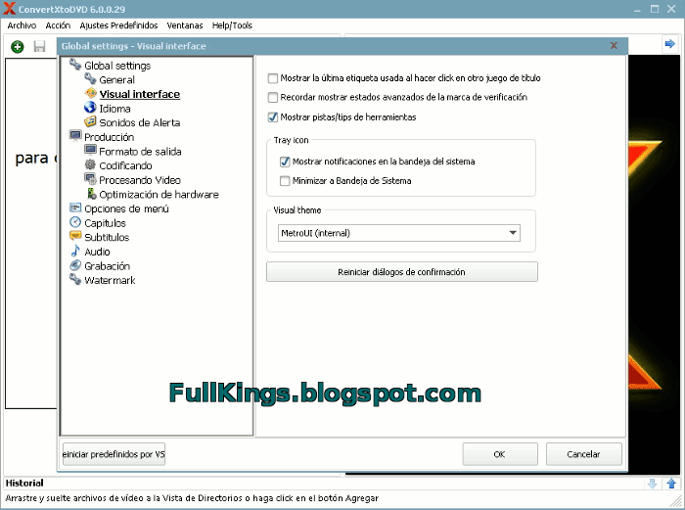685x510 pixels.
Task: Click the Watermark wrench icon
Action: coord(75,279)
